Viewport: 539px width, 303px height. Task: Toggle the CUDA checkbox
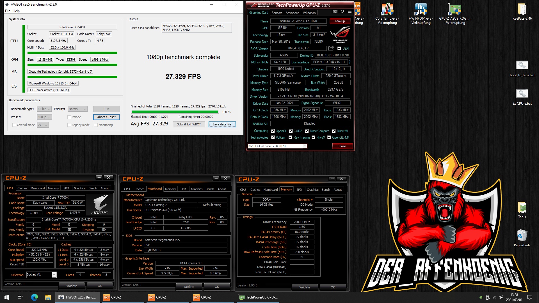[x=291, y=131]
